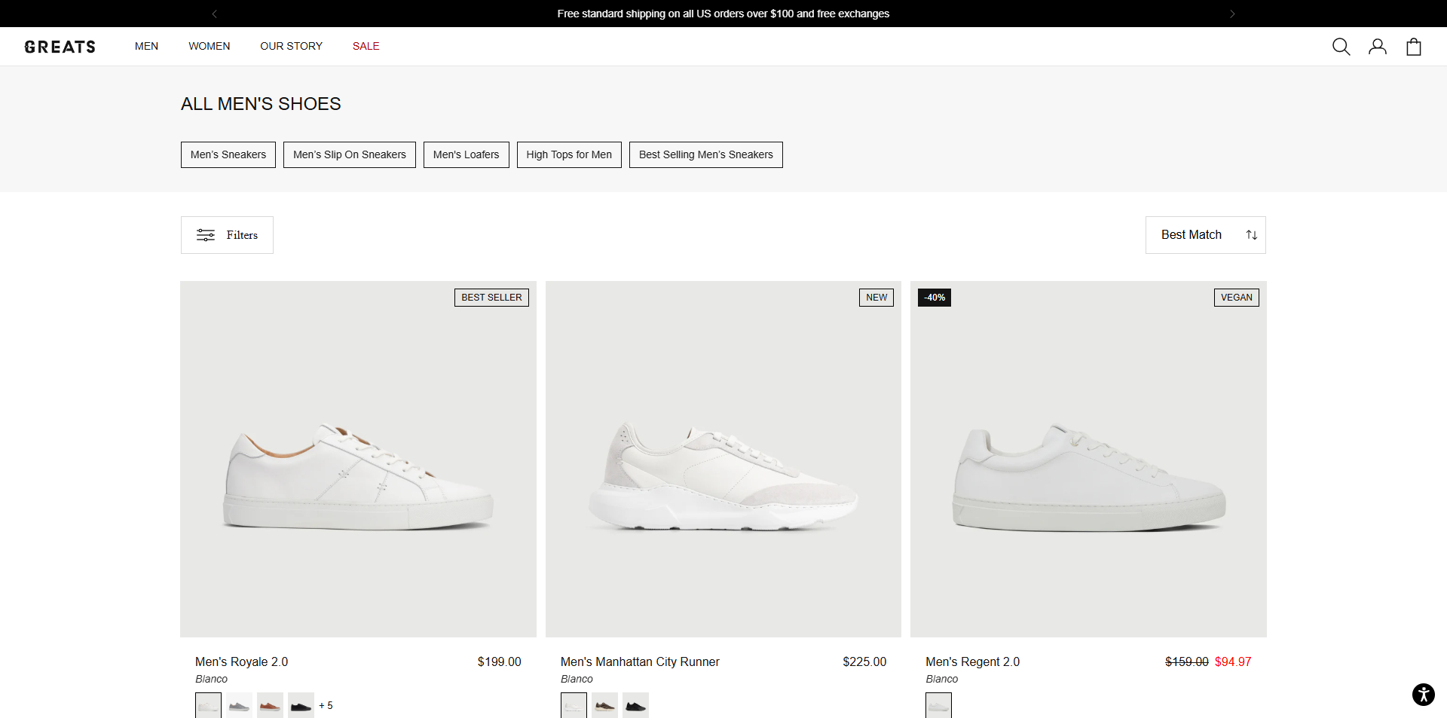Open Men's Regent 2.0 title link
This screenshot has width=1447, height=718.
972,661
